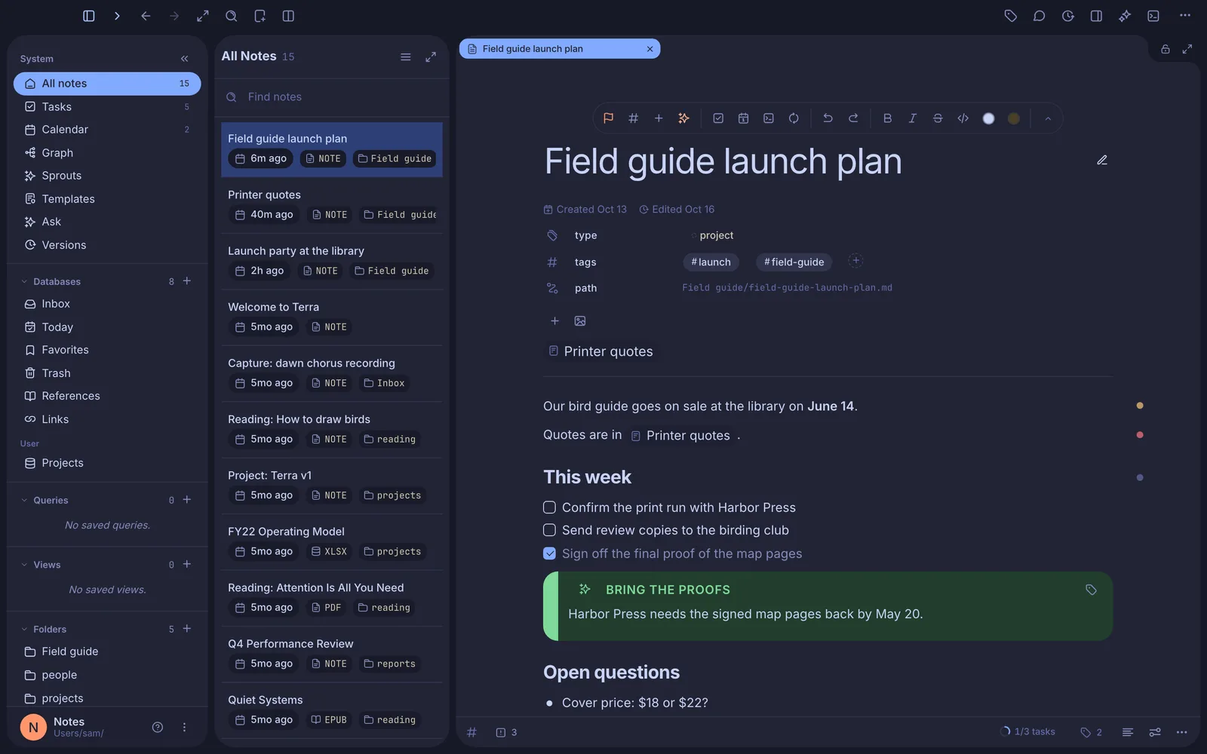Add a new database with the plus
Screen dimensions: 1207x754
[x=187, y=281]
